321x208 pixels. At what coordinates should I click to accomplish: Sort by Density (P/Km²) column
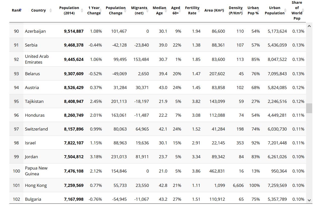tap(236, 10)
